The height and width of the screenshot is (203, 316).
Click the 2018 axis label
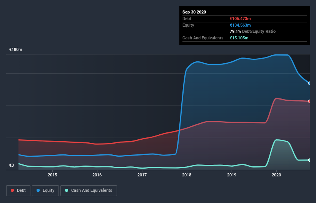(187, 175)
